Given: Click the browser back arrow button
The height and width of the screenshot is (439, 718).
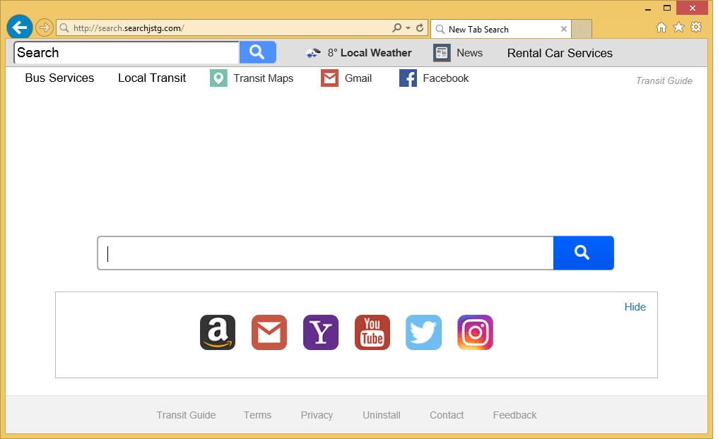Looking at the screenshot, I should tap(20, 28).
